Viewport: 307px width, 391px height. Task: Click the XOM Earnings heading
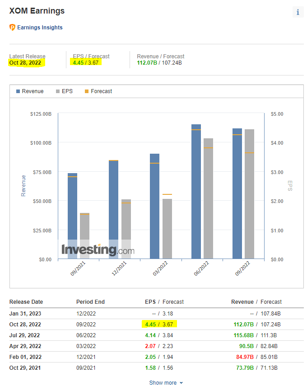[37, 11]
